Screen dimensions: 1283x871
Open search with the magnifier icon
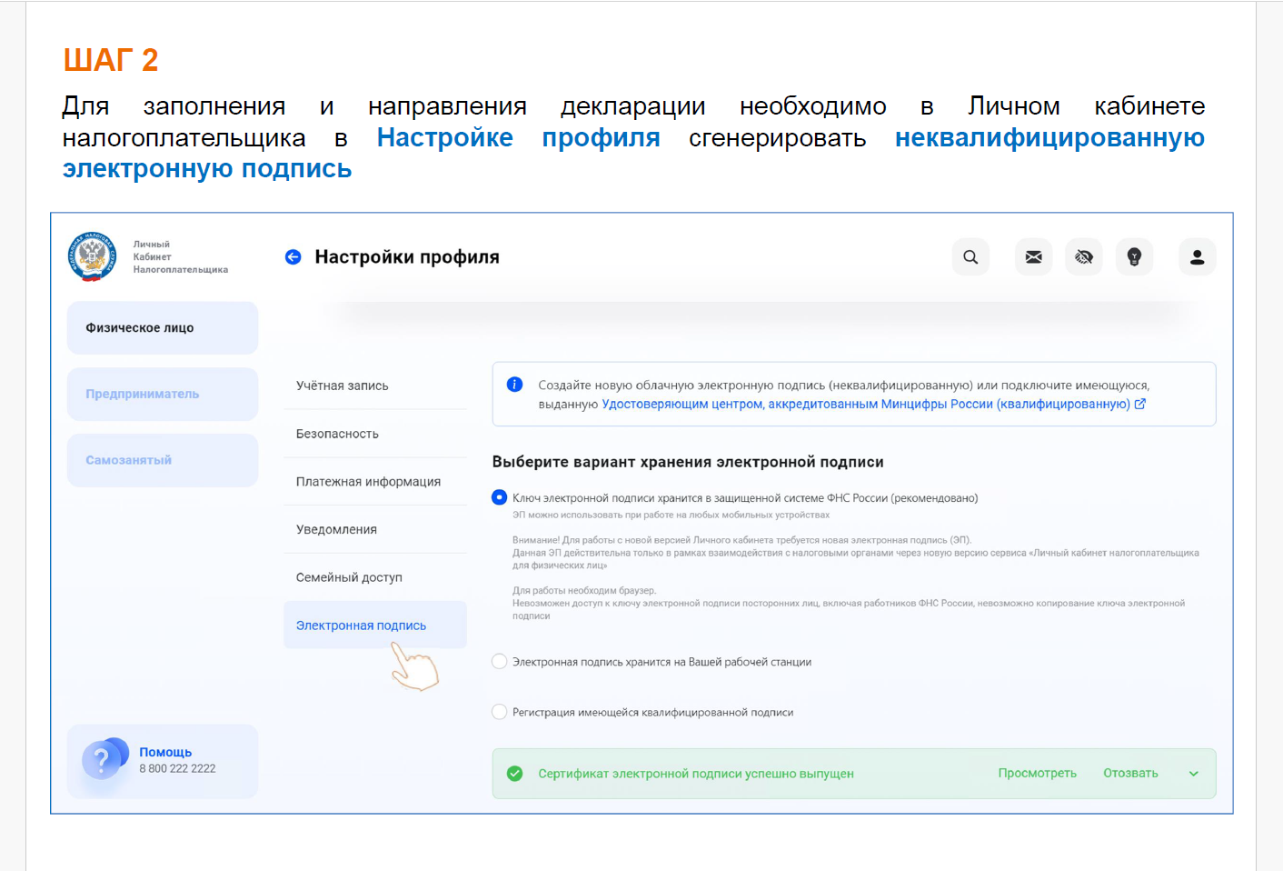click(x=970, y=257)
